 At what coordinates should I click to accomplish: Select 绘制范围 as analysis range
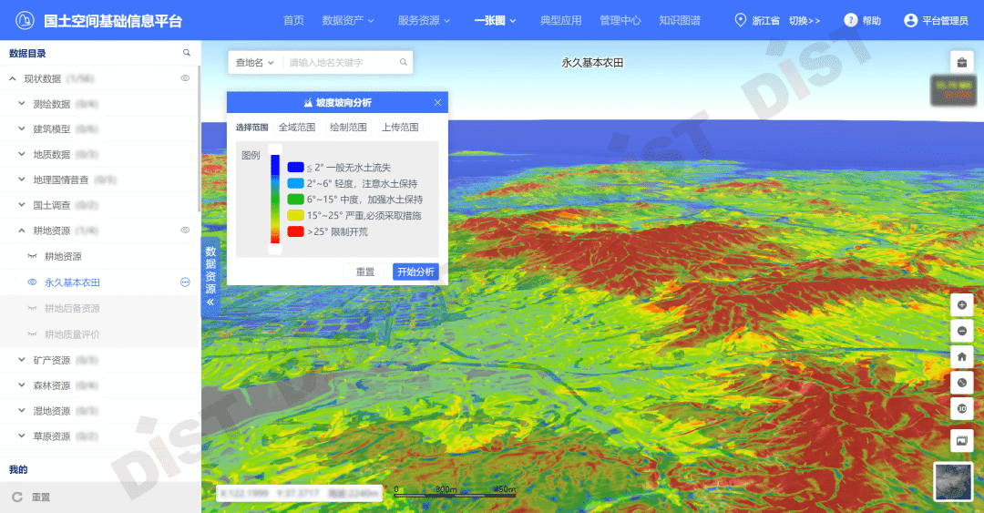tap(348, 127)
